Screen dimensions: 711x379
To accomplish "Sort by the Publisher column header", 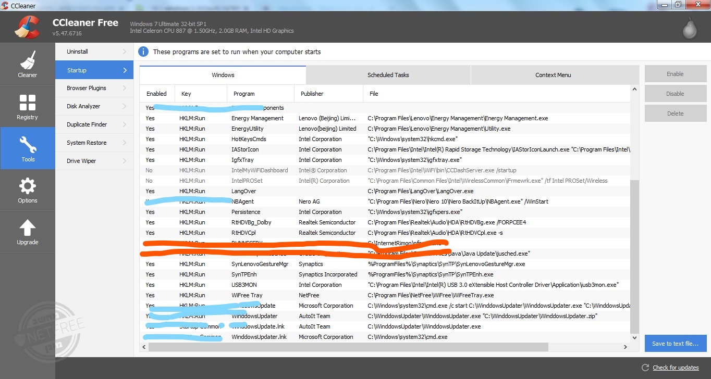I will point(328,94).
